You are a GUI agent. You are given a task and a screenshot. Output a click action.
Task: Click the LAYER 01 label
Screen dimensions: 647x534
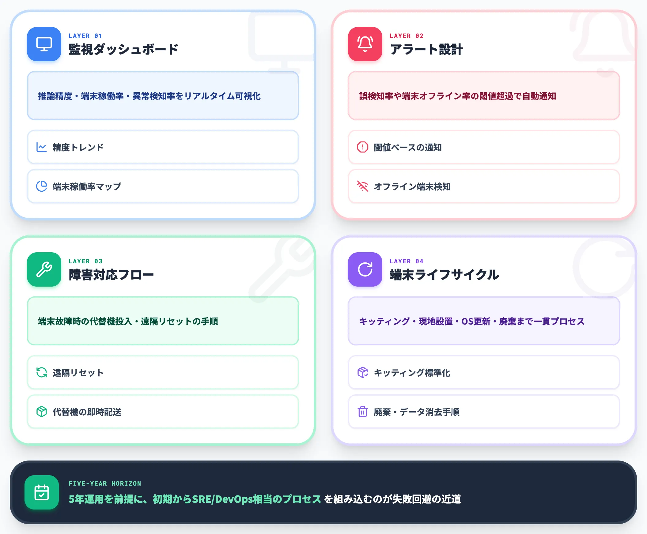(85, 36)
